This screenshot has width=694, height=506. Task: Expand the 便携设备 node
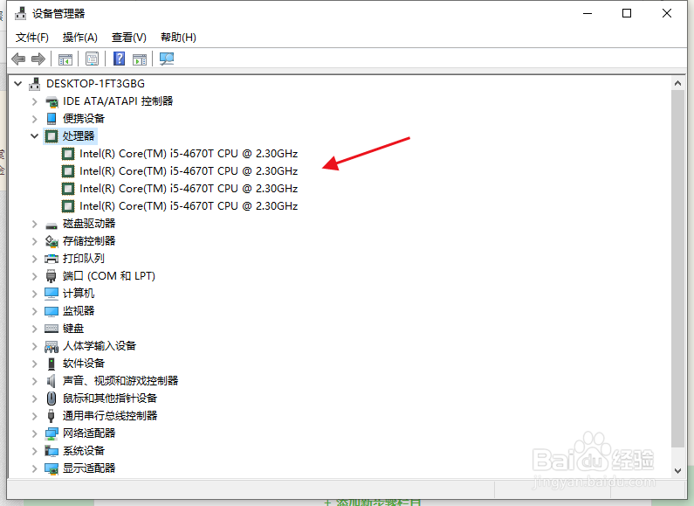(34, 119)
